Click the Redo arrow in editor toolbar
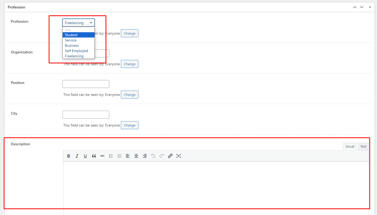377x215 pixels. click(162, 156)
